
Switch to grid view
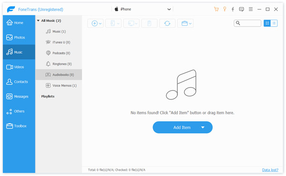point(267,23)
